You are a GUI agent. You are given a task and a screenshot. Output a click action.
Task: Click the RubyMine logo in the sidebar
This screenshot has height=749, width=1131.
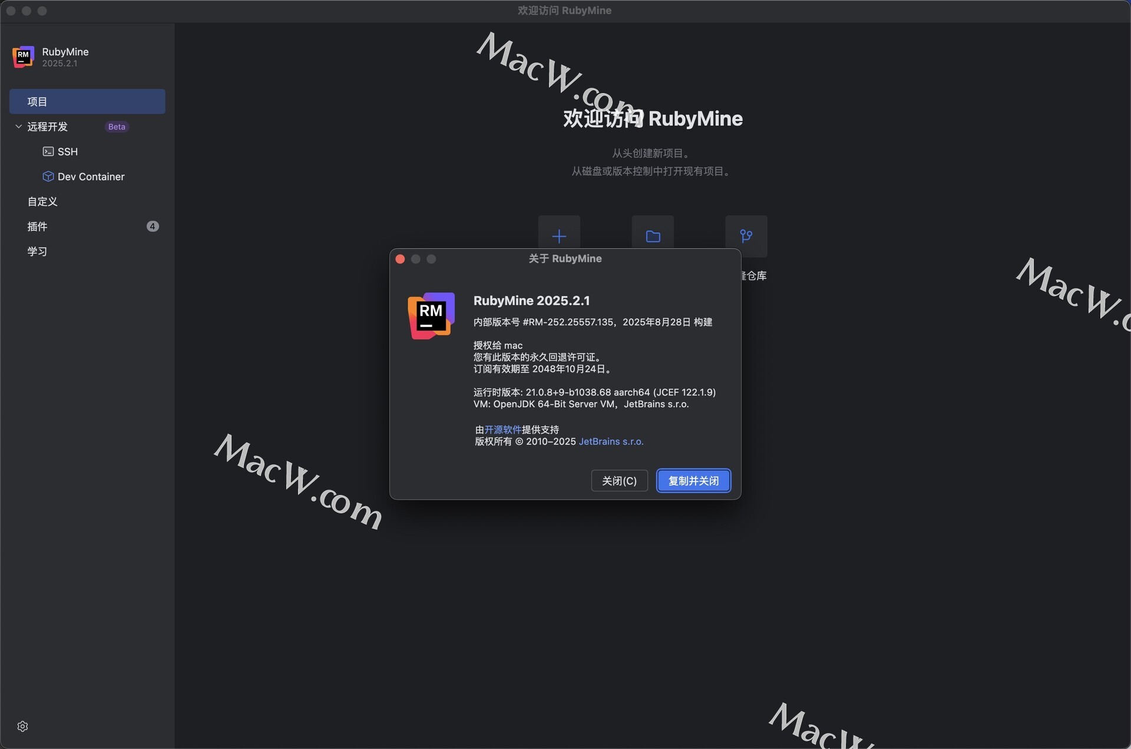23,57
